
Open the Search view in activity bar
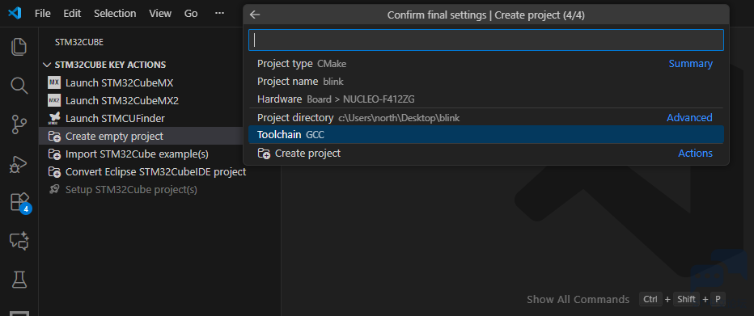(19, 86)
